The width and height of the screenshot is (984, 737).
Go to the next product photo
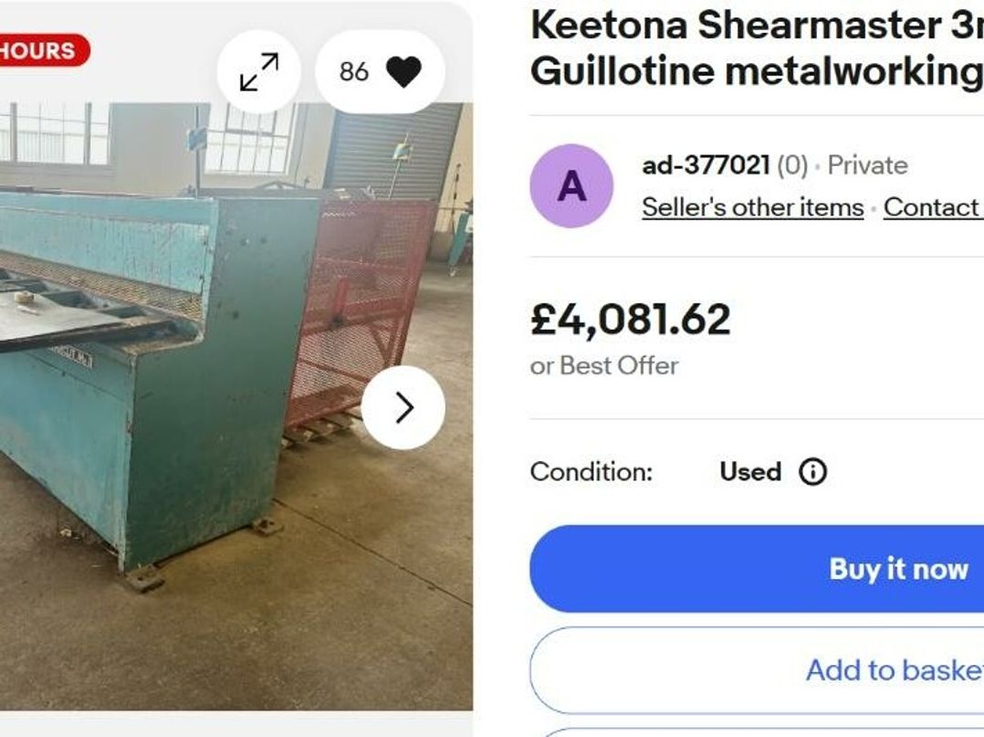403,407
